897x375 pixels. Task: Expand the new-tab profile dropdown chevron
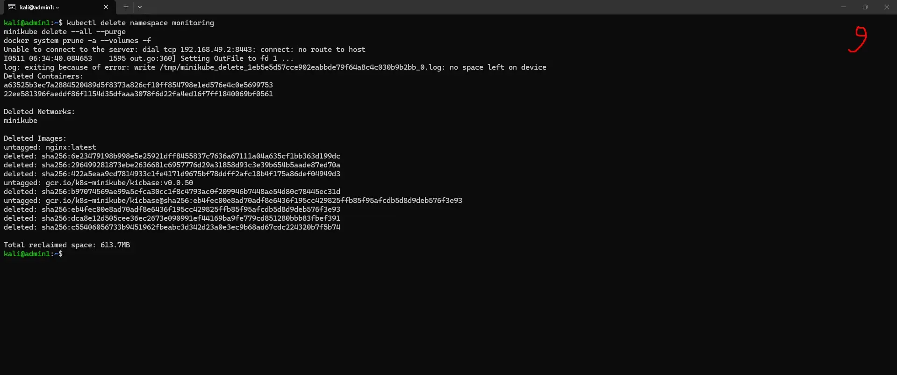[x=140, y=7]
